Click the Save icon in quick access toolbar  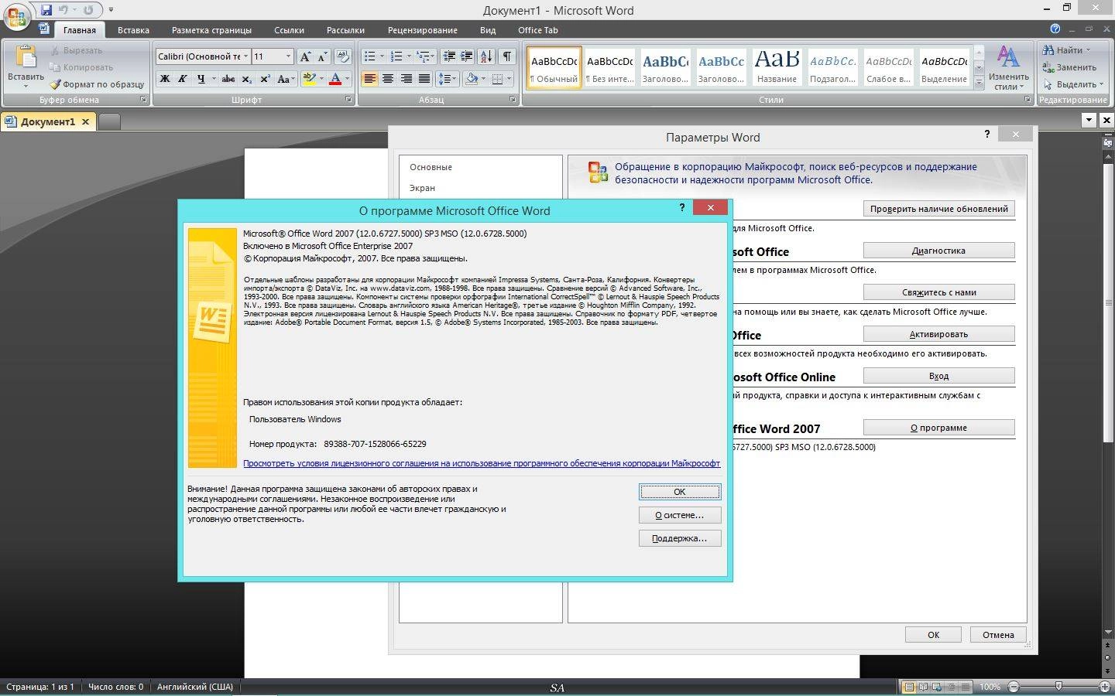46,10
